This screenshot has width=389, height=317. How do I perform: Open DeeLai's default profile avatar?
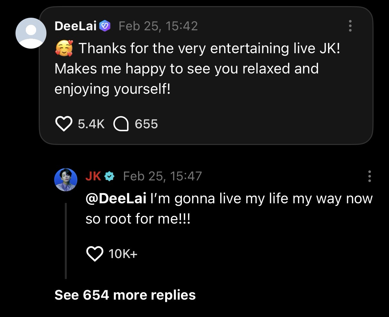click(x=31, y=33)
